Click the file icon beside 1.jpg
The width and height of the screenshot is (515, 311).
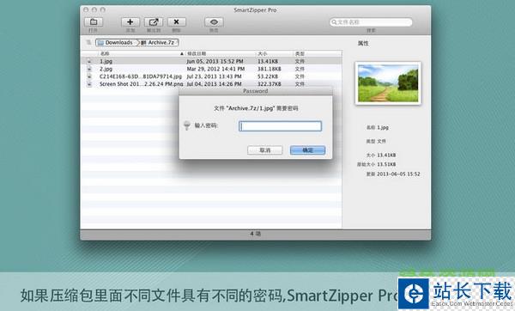89,61
